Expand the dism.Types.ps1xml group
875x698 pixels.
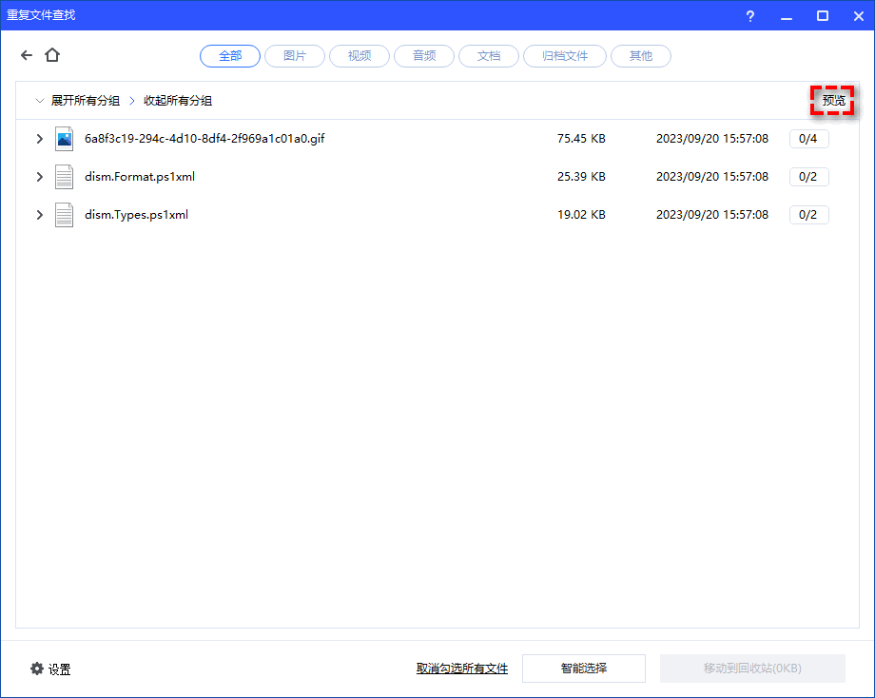click(39, 215)
